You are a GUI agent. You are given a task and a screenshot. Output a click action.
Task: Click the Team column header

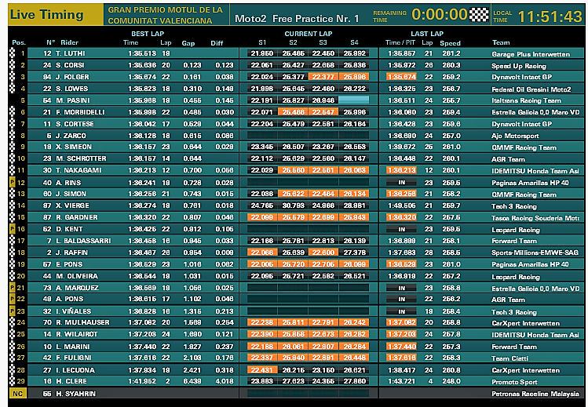(501, 42)
